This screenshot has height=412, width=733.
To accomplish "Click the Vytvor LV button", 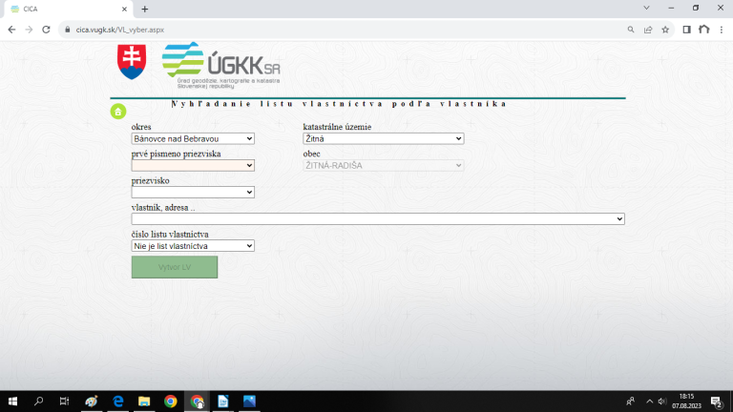I will pos(175,267).
